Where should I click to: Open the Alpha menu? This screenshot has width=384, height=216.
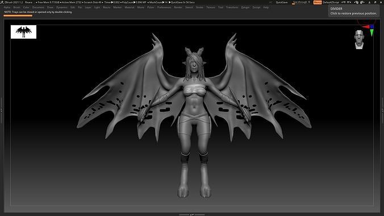click(7, 7)
